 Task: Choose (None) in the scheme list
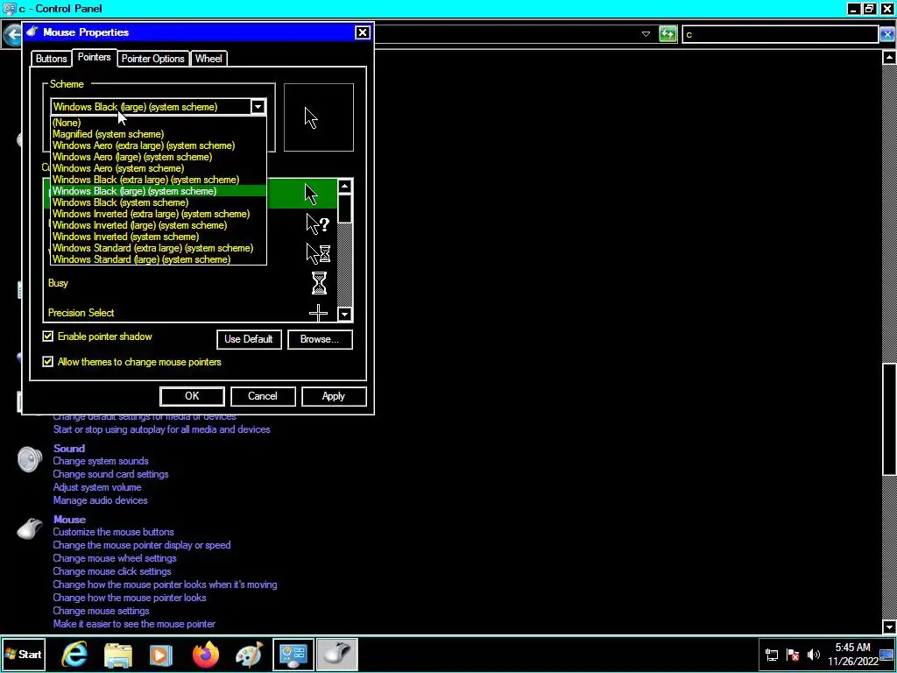pos(159,123)
